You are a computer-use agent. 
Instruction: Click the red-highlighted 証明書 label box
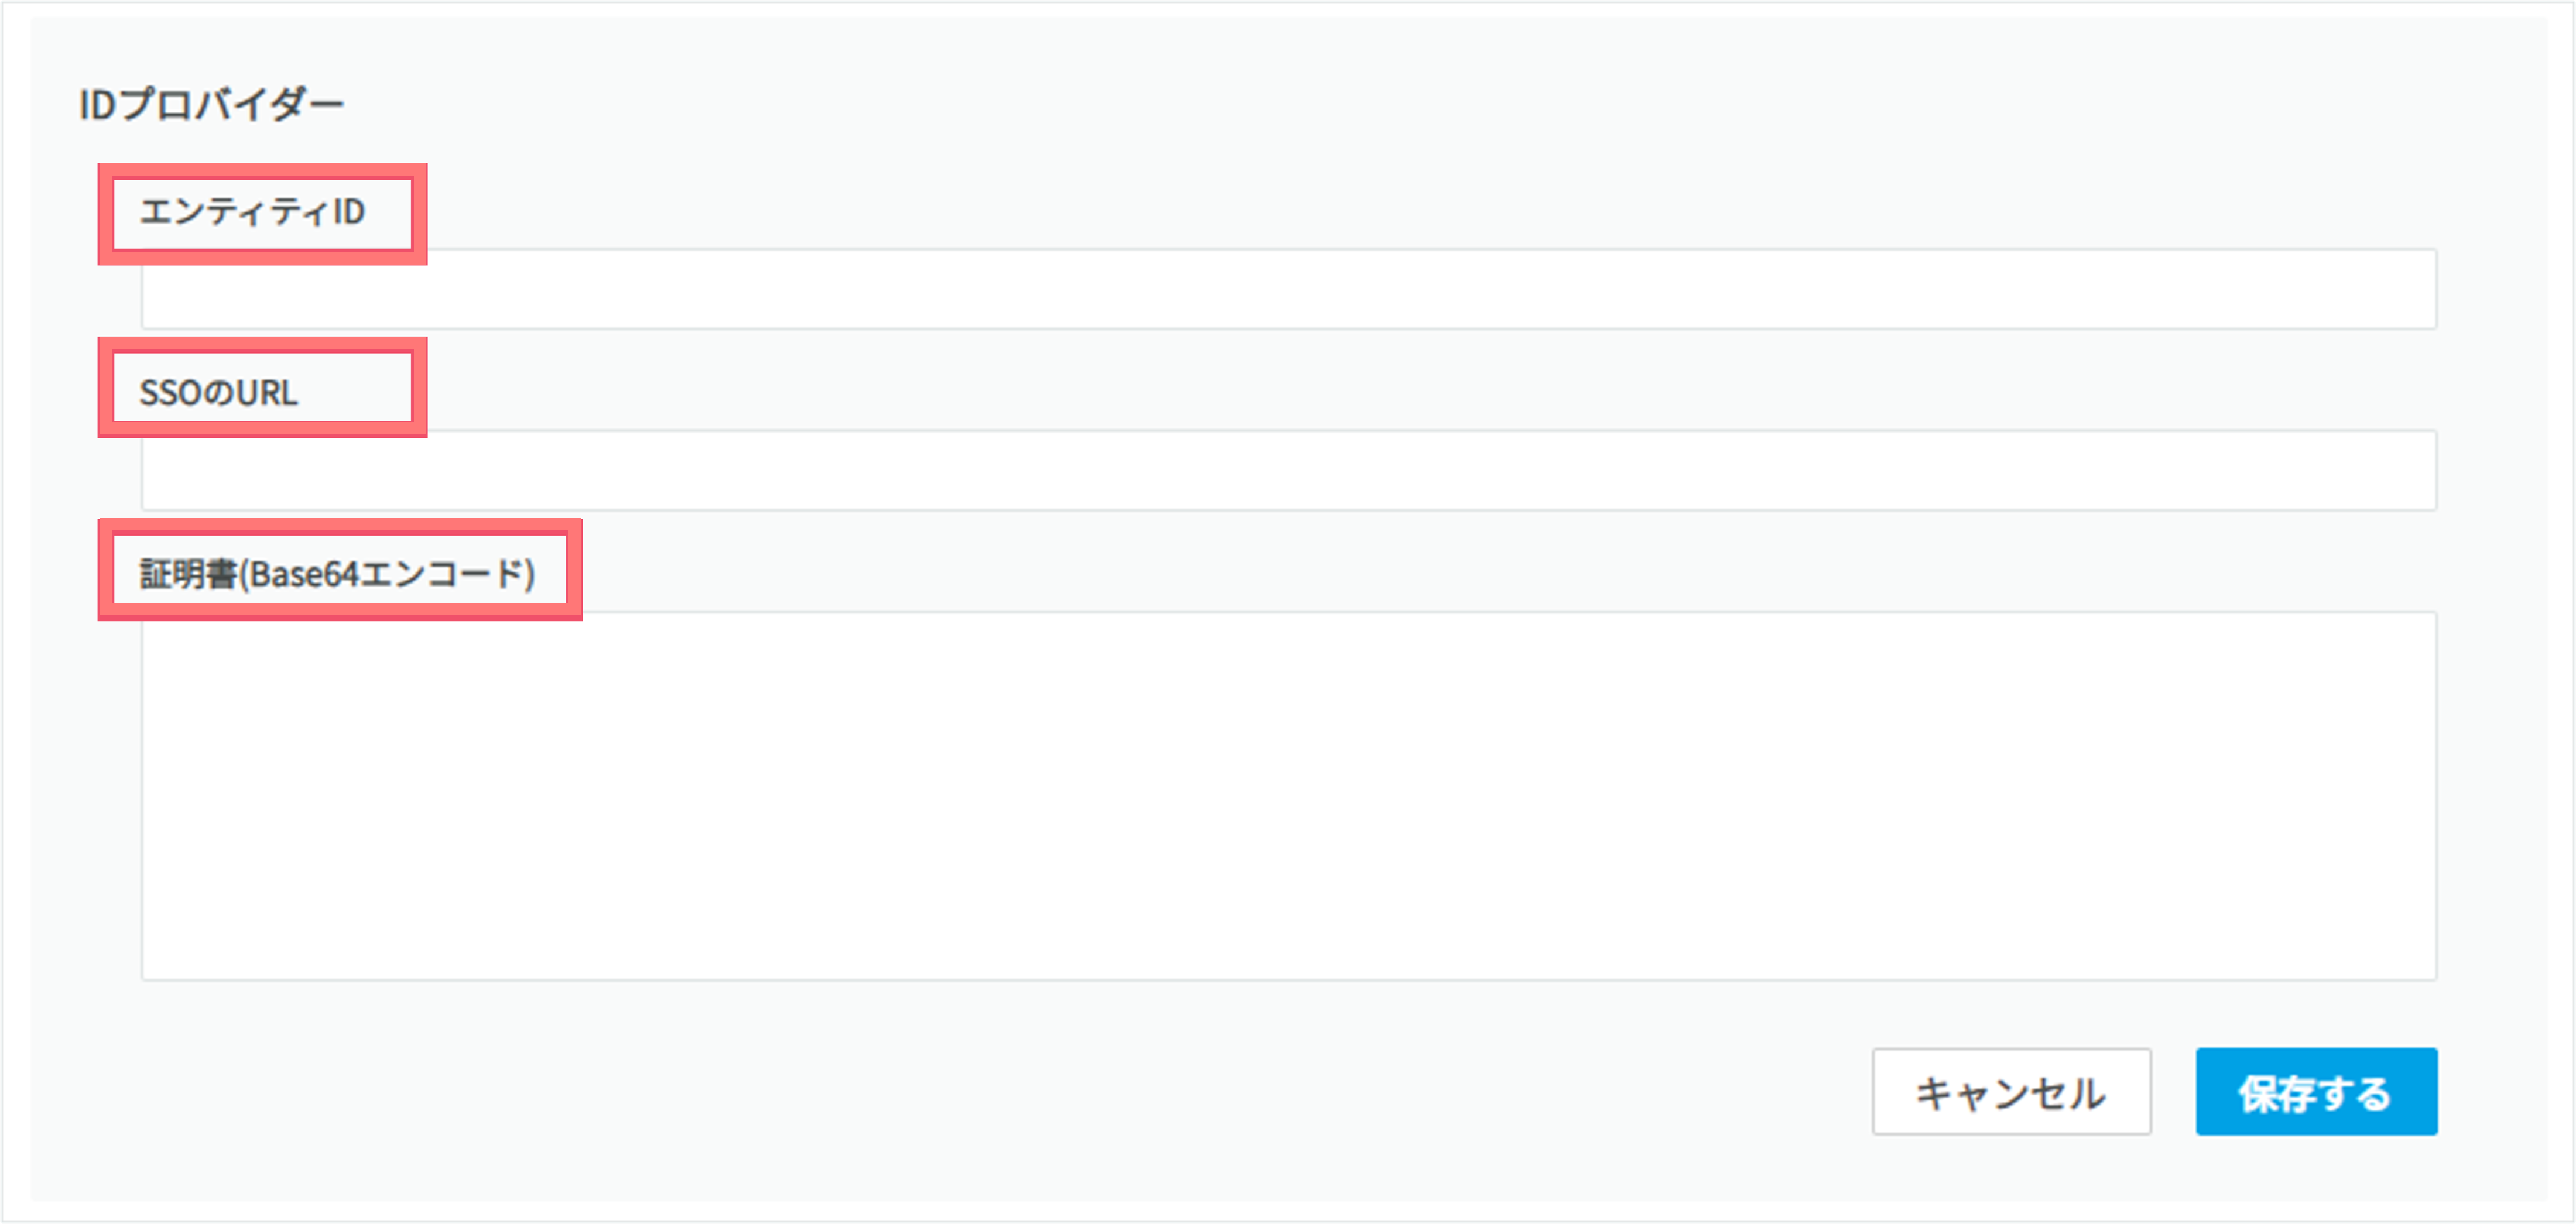pyautogui.click(x=340, y=570)
